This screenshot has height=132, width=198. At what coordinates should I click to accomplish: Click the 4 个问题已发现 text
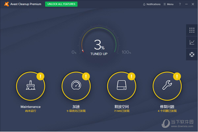pyautogui.click(x=167, y=111)
